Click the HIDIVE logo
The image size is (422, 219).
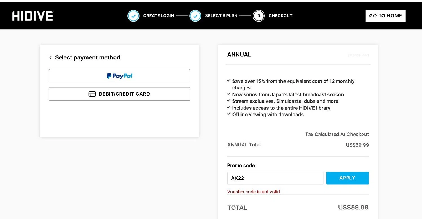tap(33, 16)
